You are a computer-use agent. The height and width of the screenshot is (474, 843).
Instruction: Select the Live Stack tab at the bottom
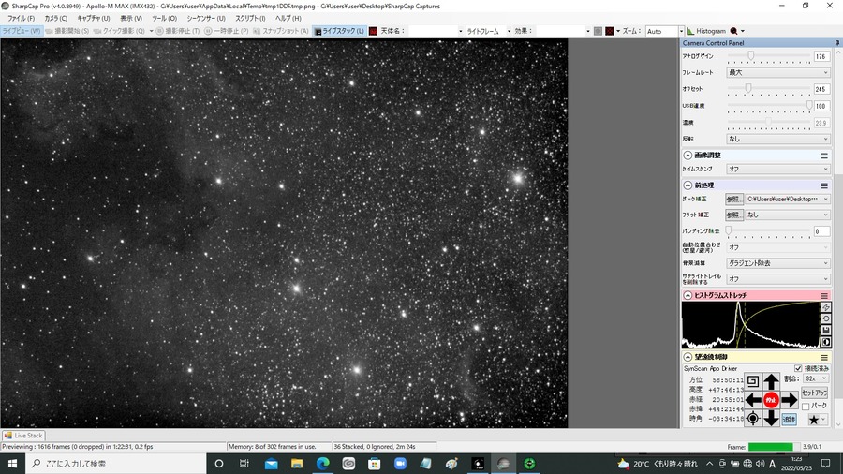23,436
